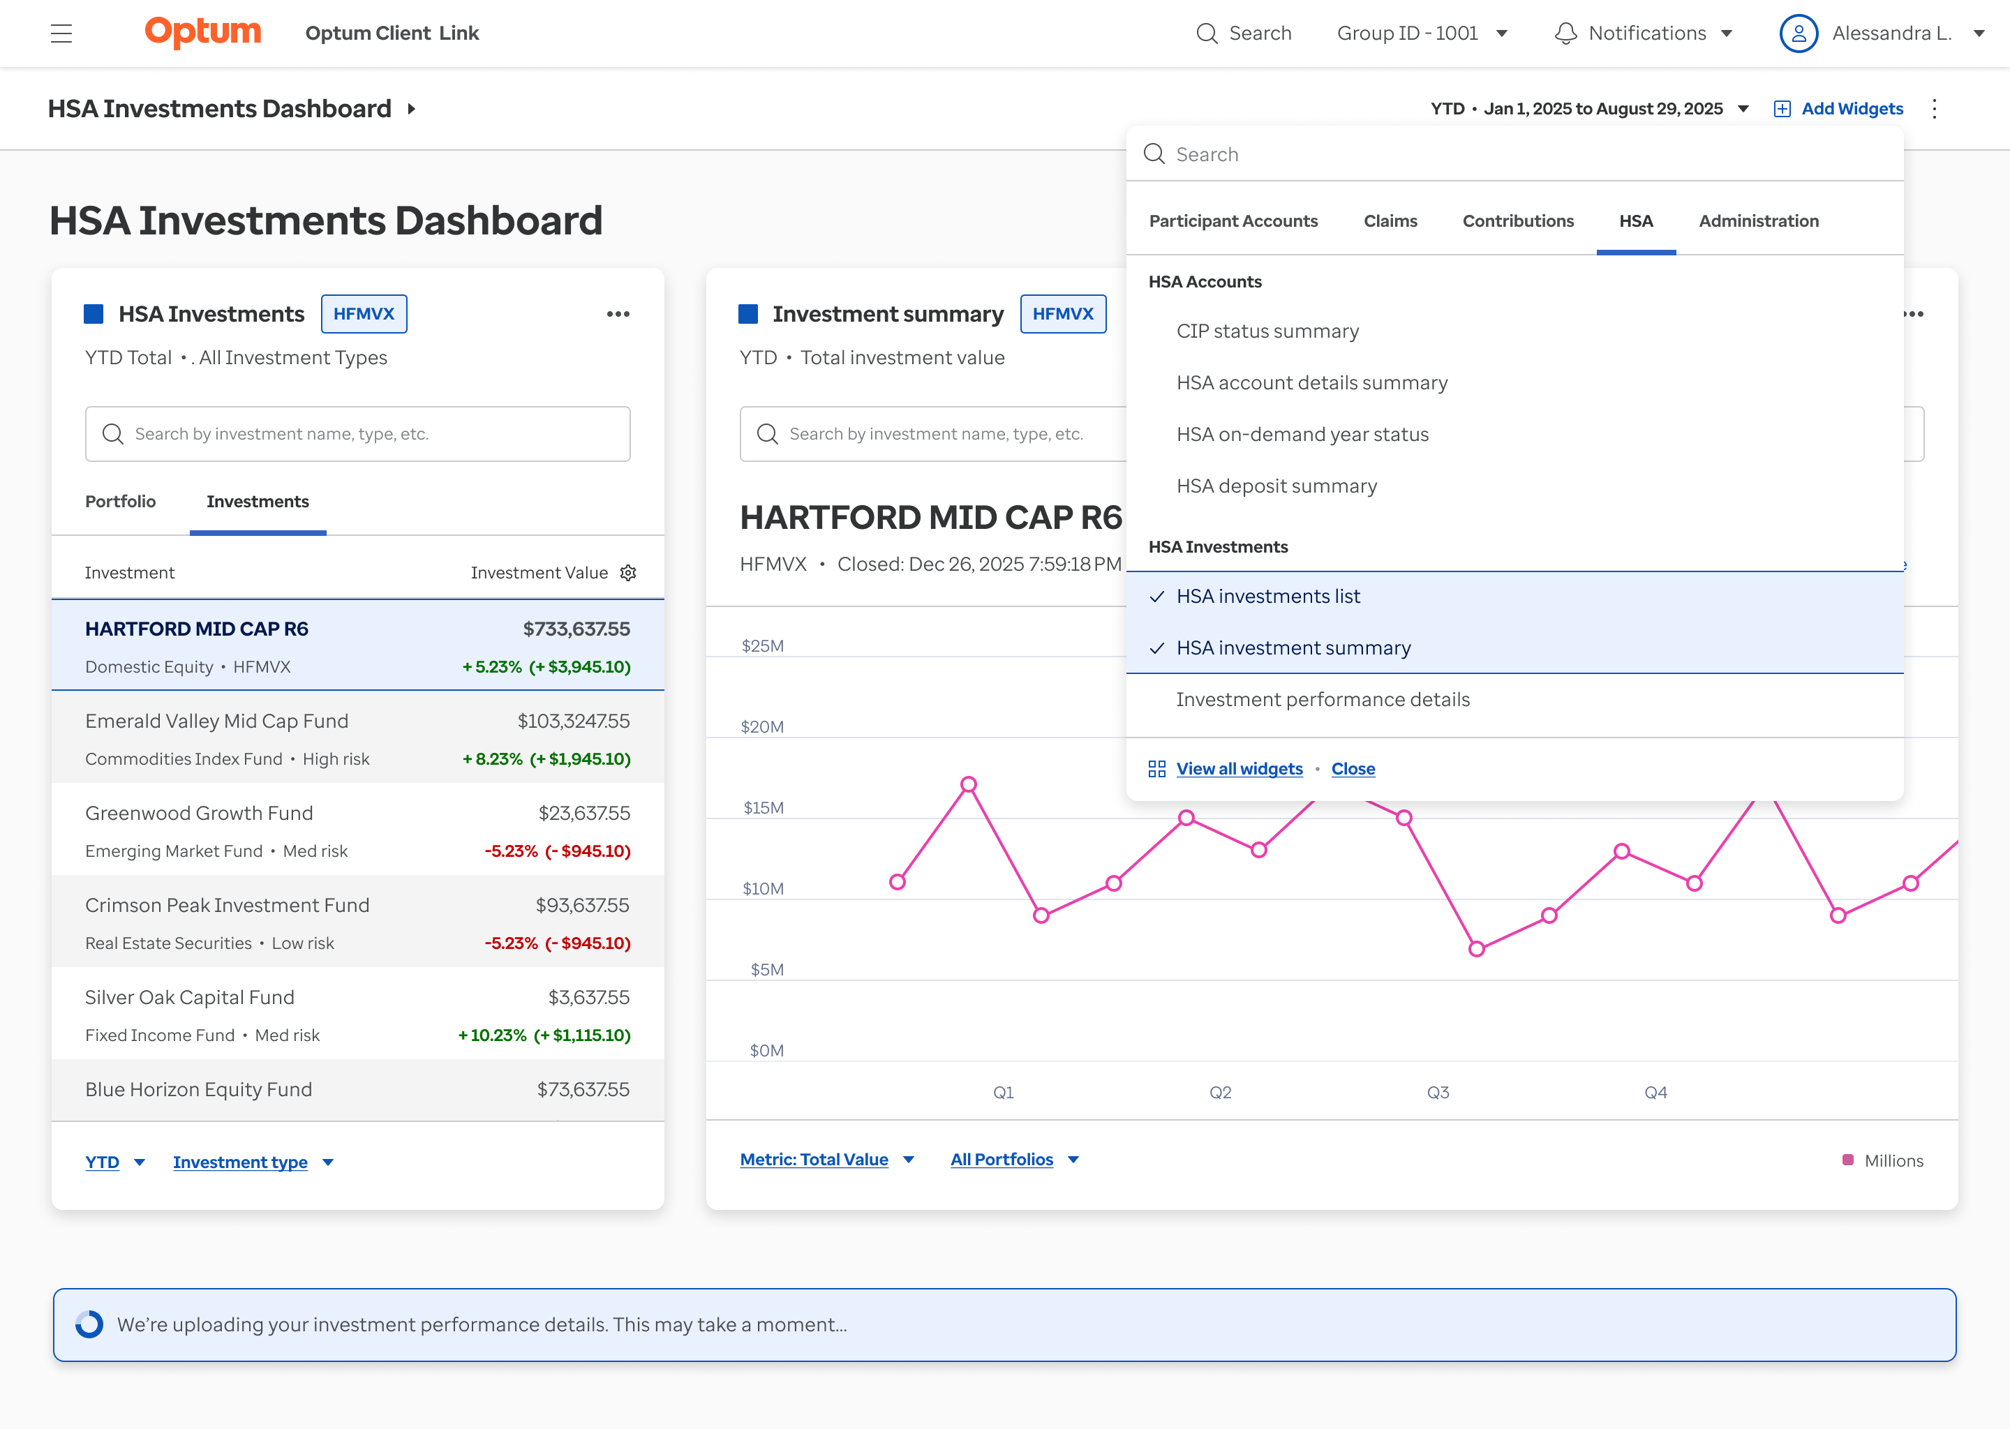Open the column settings gear next to Investment Value

click(x=628, y=573)
